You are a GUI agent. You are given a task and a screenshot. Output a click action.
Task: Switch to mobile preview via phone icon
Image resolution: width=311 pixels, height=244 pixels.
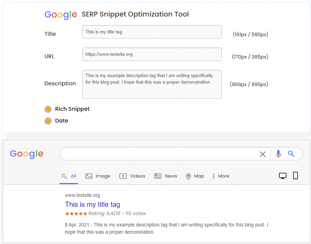(296, 176)
